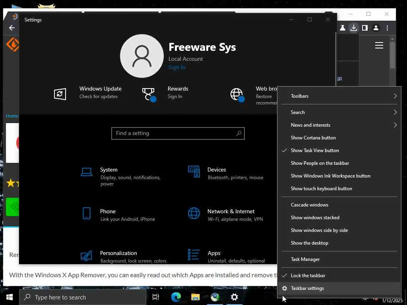Click the Freeware Sys account name
The image size is (407, 305).
202,47
